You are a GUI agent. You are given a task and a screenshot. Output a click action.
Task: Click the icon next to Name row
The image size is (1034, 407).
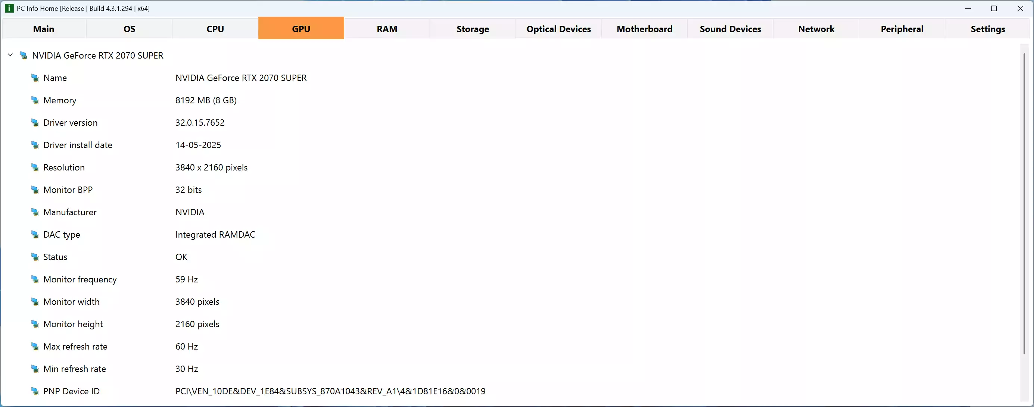(x=35, y=78)
